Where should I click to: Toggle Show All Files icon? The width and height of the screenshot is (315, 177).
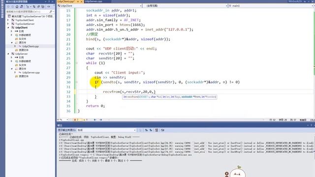43,6
